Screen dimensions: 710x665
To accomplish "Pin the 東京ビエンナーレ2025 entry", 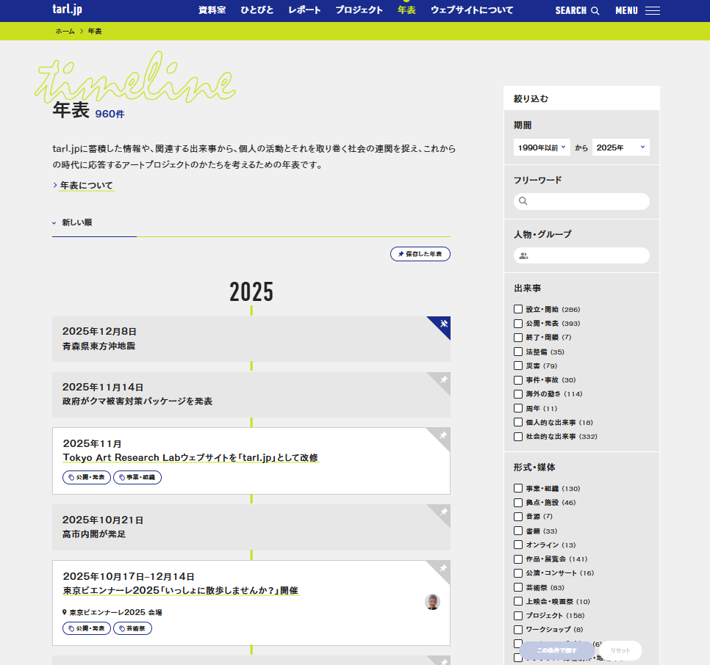I will (443, 568).
